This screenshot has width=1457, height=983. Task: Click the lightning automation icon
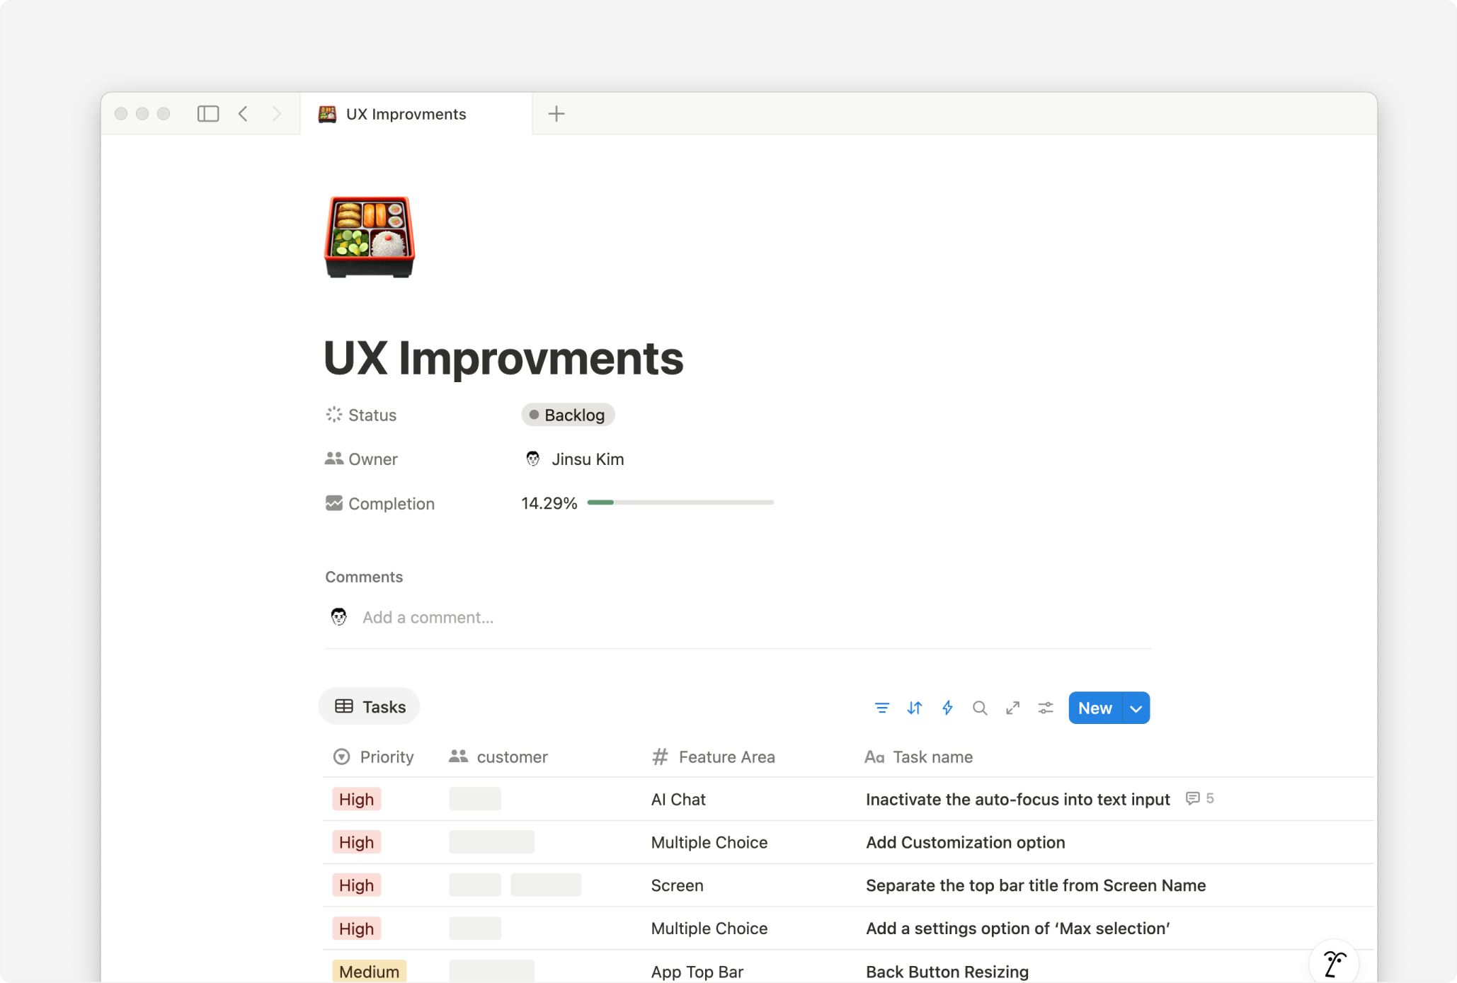point(947,708)
